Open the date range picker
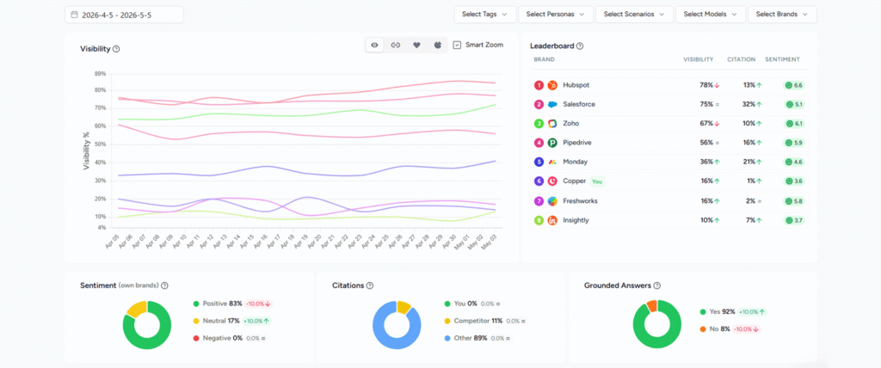This screenshot has width=881, height=368. (124, 15)
